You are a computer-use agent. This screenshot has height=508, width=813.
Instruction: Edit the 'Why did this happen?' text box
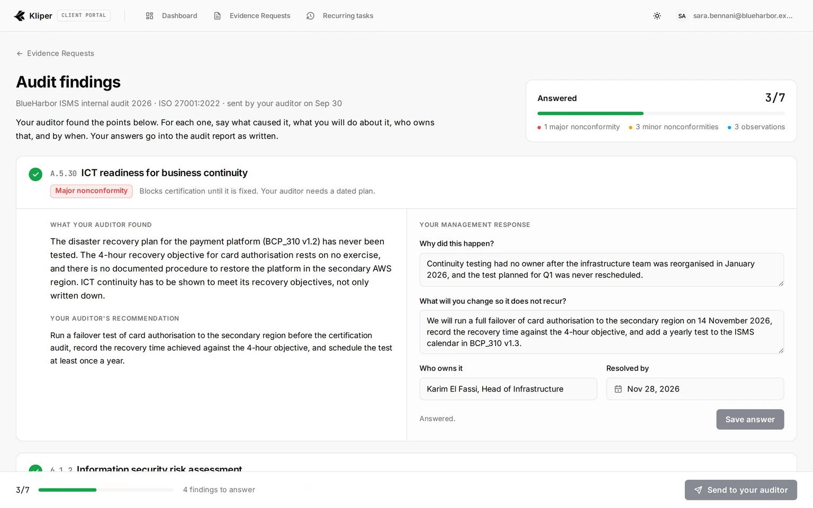(601, 270)
